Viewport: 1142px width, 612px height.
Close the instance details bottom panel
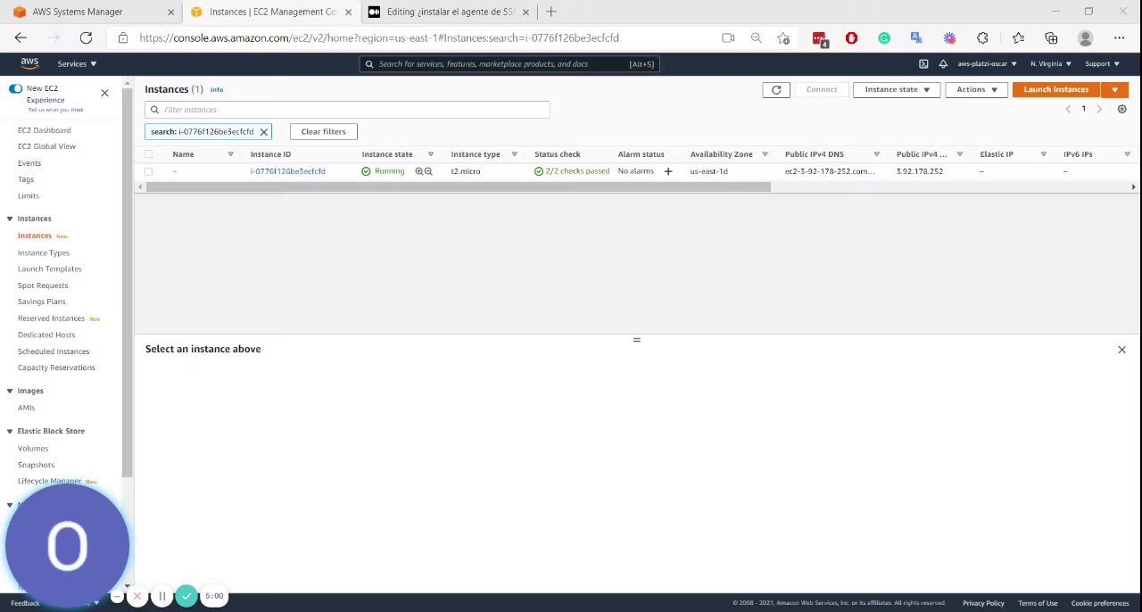point(1121,350)
